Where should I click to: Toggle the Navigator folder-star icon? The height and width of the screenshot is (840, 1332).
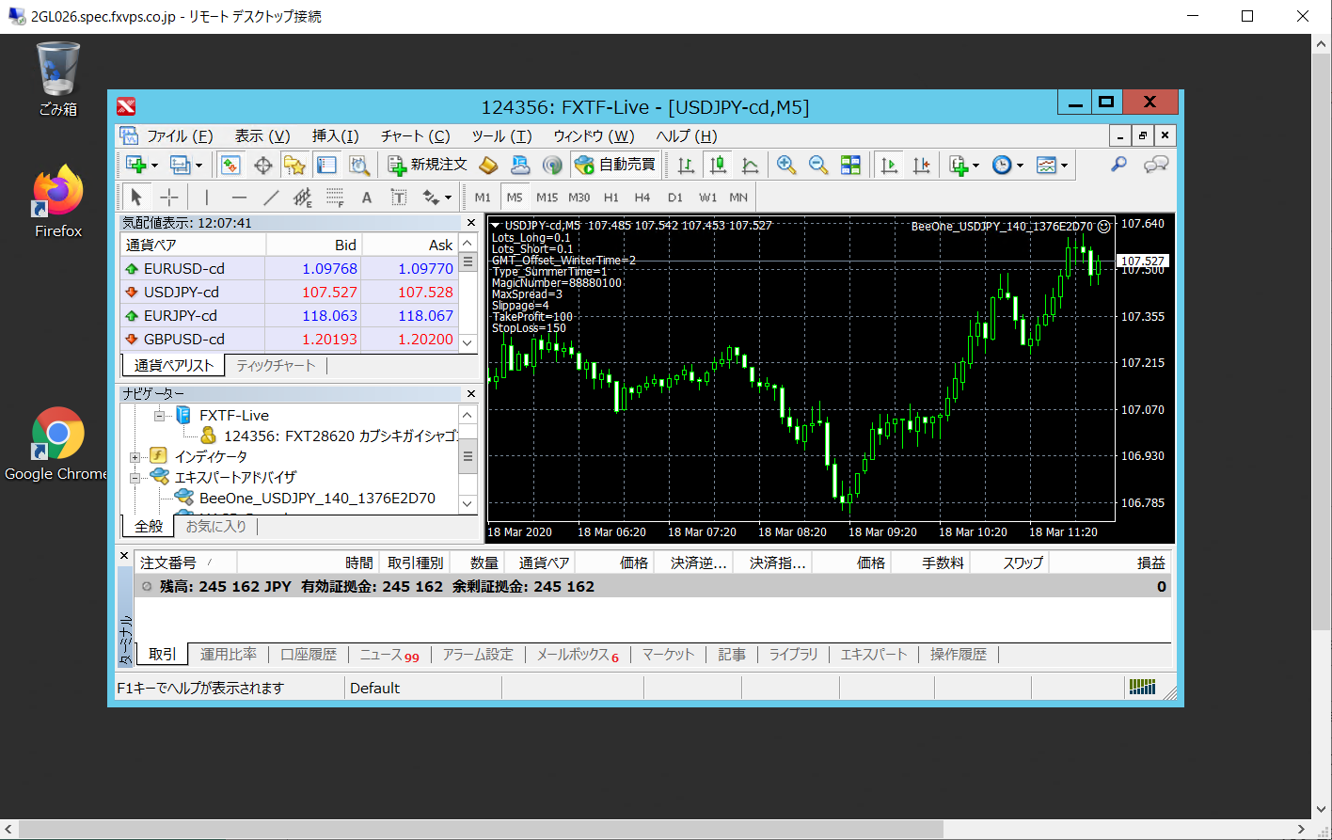[x=294, y=165]
